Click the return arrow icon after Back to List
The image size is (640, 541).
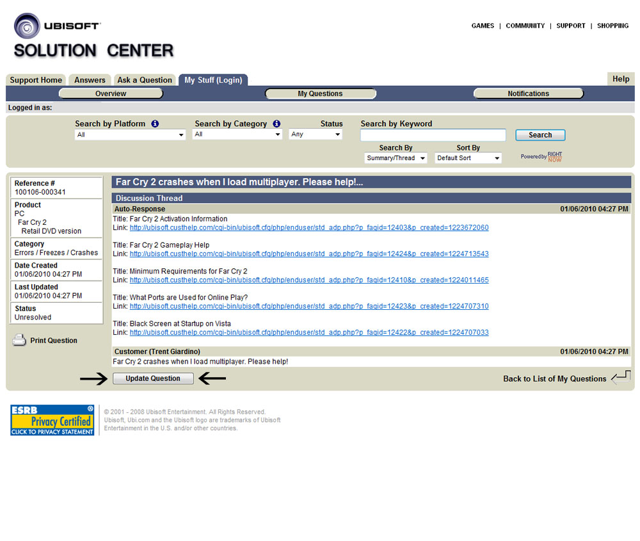[x=621, y=377]
